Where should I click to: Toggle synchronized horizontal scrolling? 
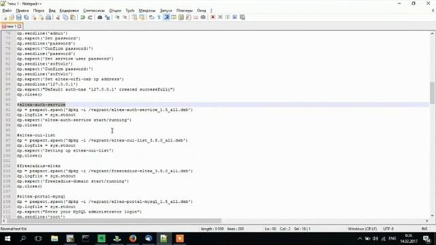(x=142, y=17)
